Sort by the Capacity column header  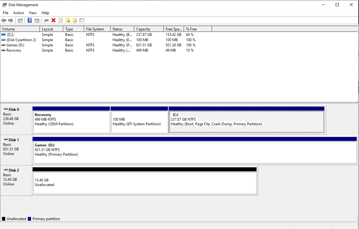click(149, 29)
